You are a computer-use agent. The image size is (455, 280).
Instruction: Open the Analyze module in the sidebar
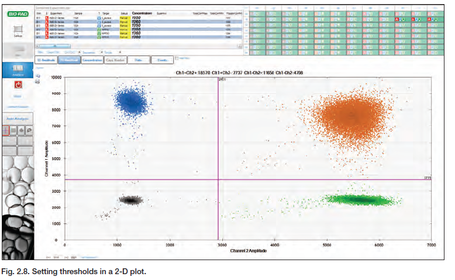17,71
